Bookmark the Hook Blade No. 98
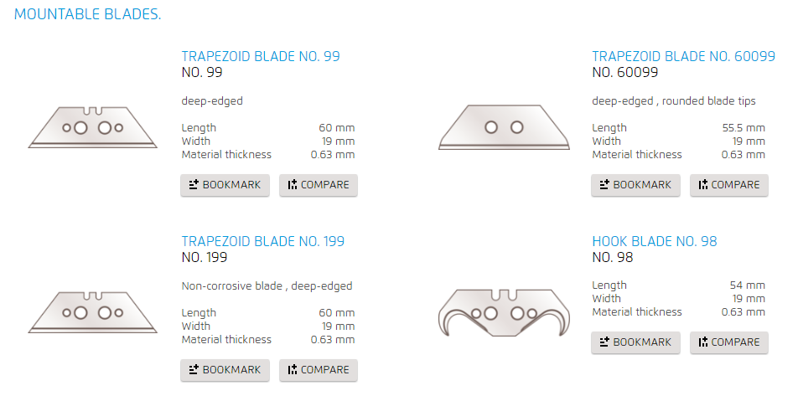Screen dimensions: 798x401 coord(635,342)
